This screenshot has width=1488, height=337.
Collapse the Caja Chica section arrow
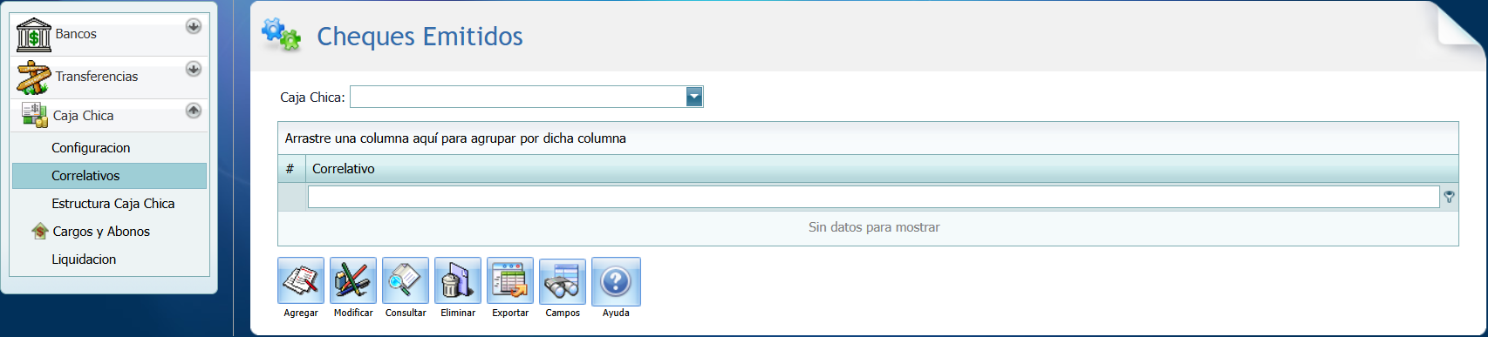[194, 111]
